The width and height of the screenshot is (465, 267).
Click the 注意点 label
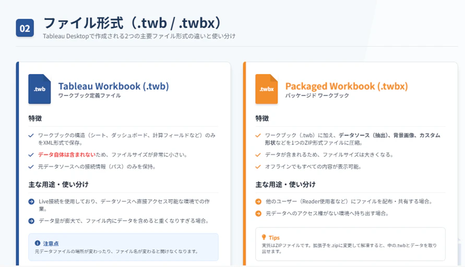pos(51,244)
